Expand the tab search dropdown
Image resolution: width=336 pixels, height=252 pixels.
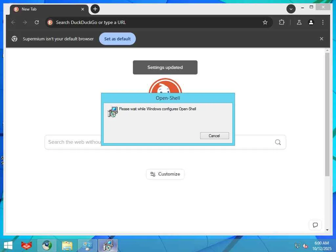coord(291,9)
